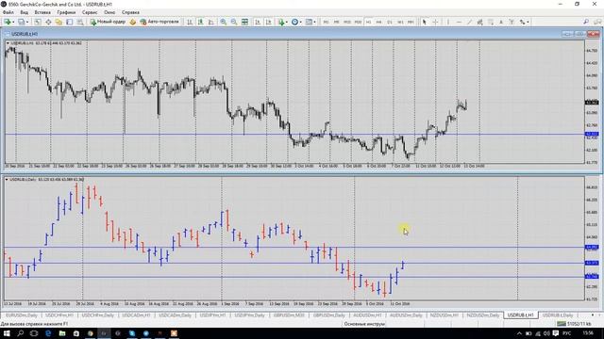This screenshot has height=339, width=604.
Task: Select the Horizontal Line drawing tool
Action: point(459,22)
